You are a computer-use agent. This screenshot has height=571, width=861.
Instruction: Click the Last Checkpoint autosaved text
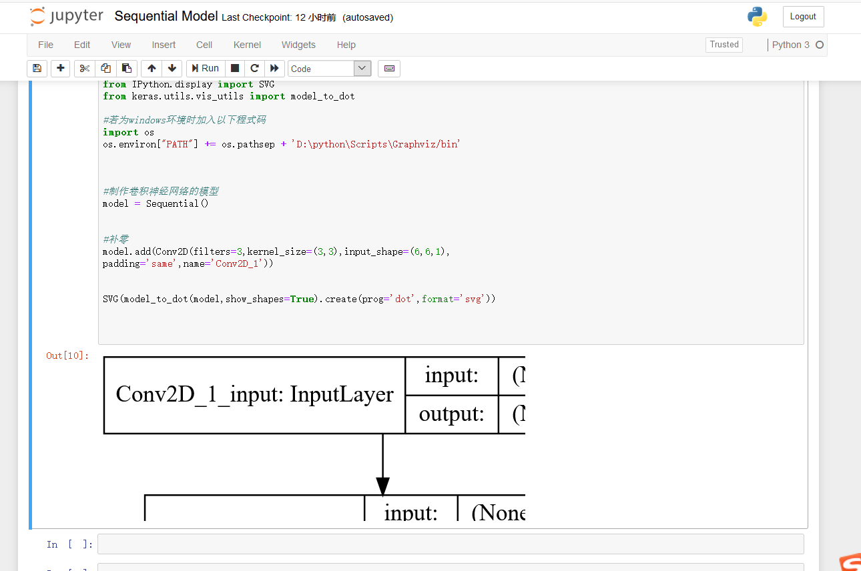pyautogui.click(x=308, y=17)
